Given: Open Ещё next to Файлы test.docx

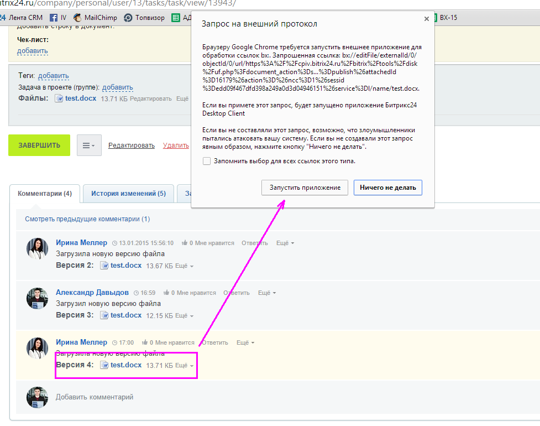Looking at the screenshot, I should [x=182, y=99].
